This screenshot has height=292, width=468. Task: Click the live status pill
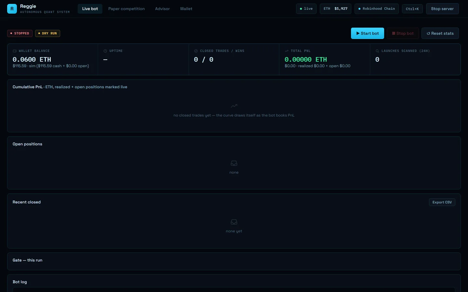click(306, 9)
